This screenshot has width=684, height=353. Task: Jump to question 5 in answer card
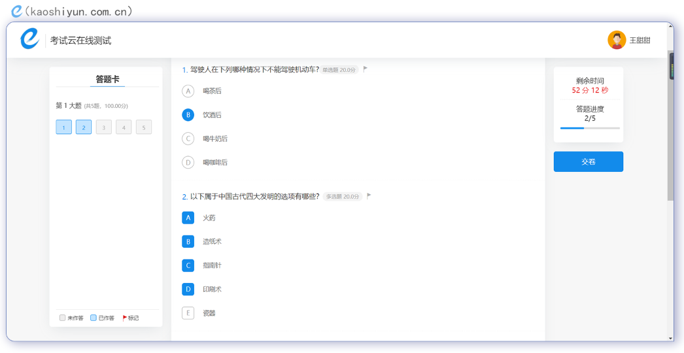144,127
